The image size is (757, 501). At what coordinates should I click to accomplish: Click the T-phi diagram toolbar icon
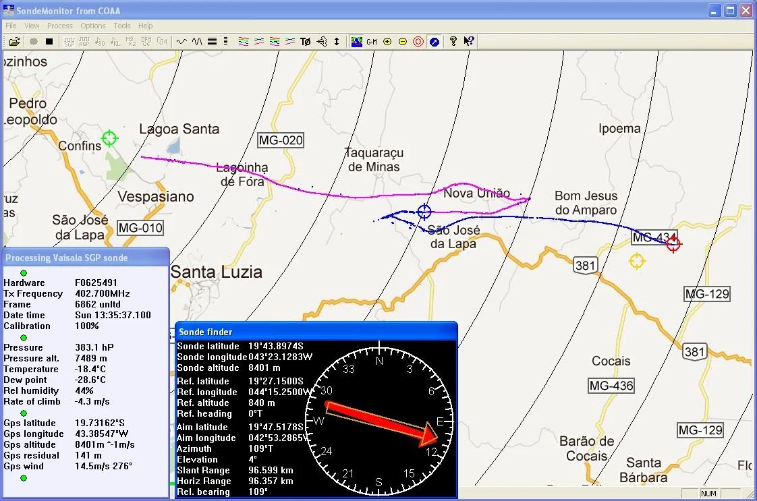pyautogui.click(x=306, y=42)
